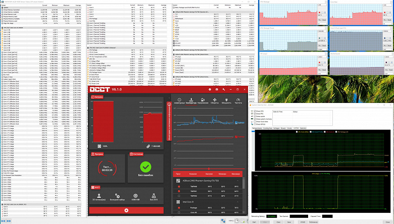
Task: Click red color swatch in CPU Package graph
Action: click(319, 12)
